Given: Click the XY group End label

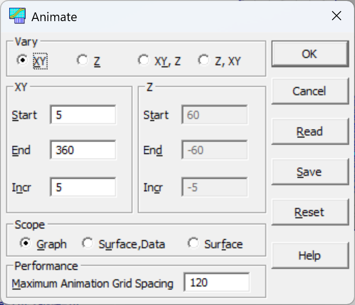Looking at the screenshot, I should [x=21, y=150].
